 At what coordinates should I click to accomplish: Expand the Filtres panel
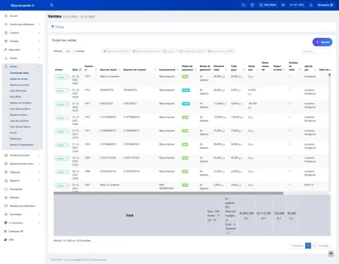tap(58, 27)
